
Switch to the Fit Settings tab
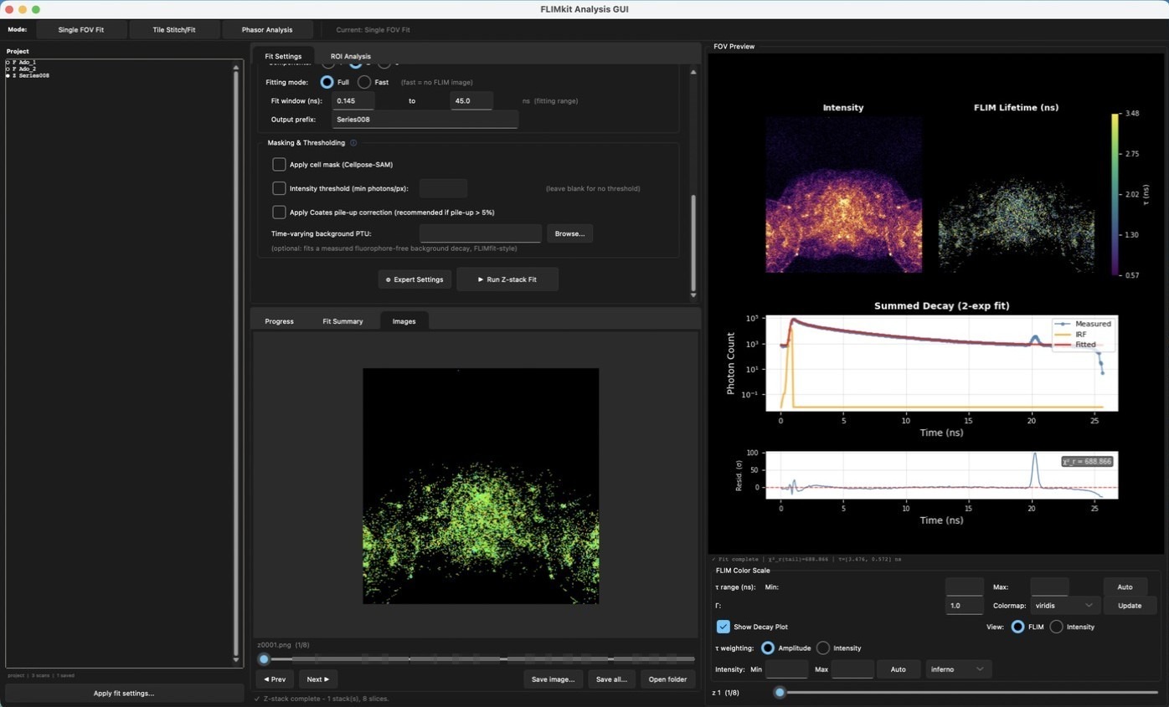point(283,56)
